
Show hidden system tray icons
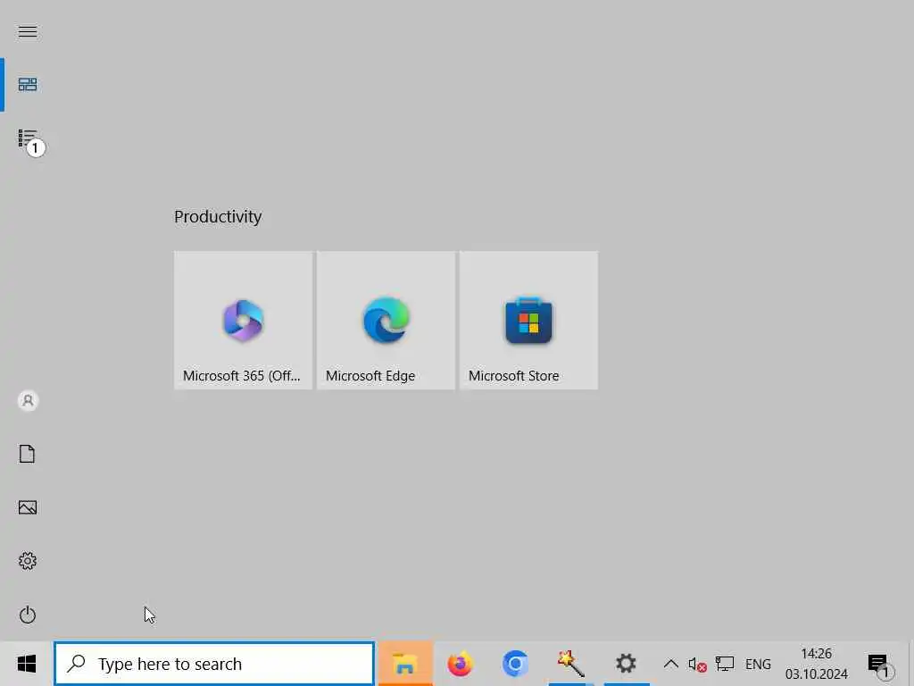pyautogui.click(x=671, y=664)
